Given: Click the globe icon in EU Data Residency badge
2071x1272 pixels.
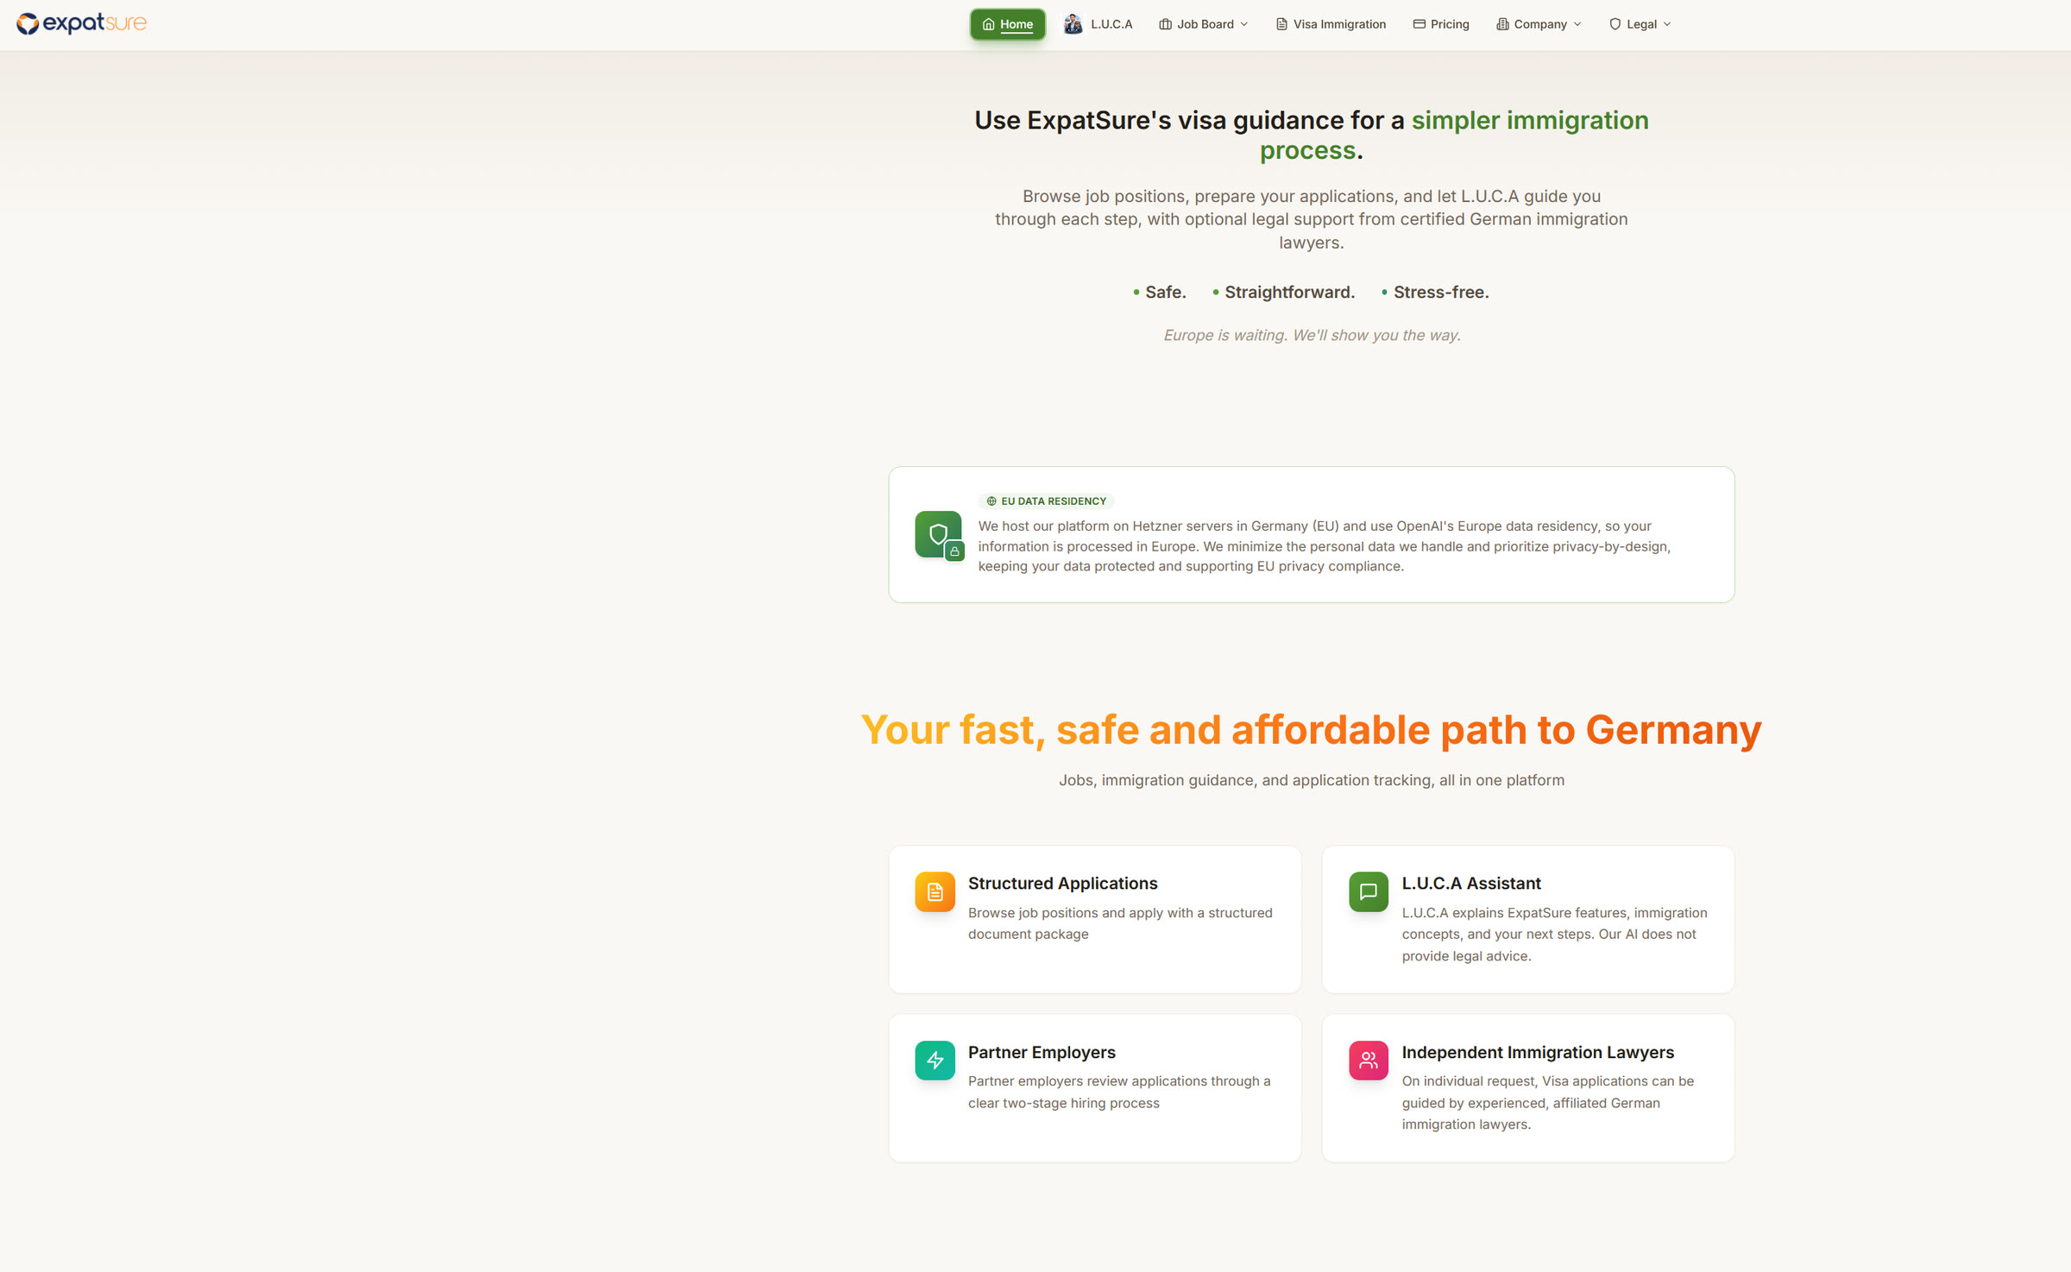Looking at the screenshot, I should pos(991,501).
